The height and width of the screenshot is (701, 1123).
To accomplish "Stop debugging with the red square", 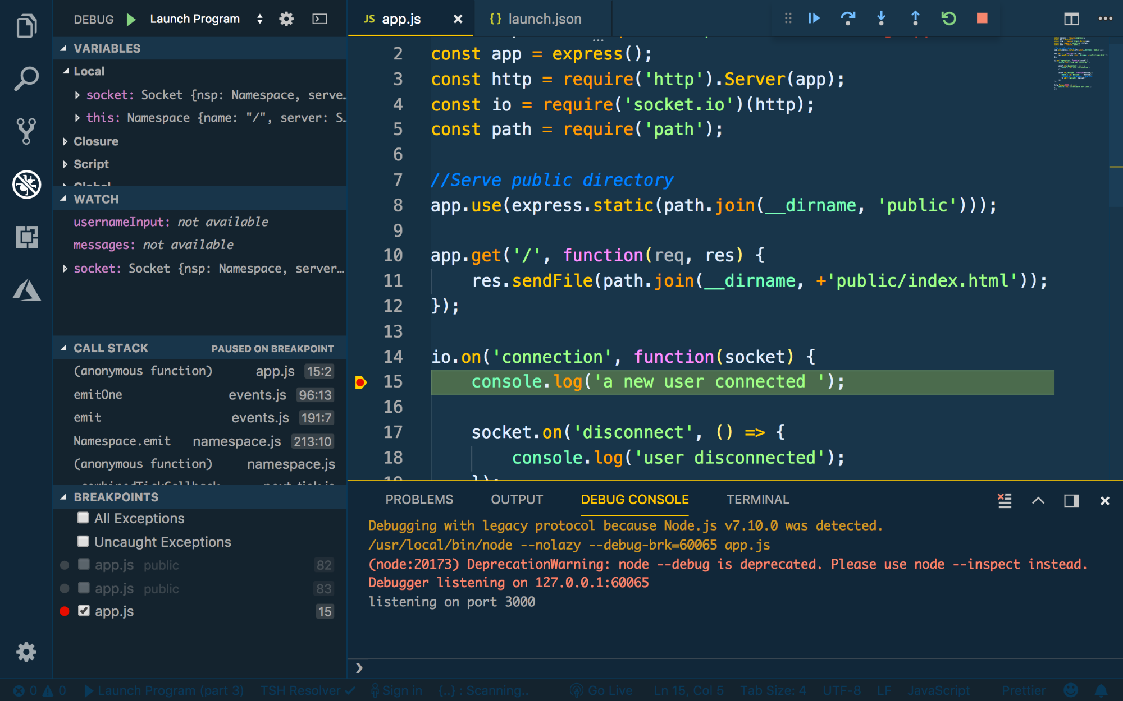I will coord(982,19).
